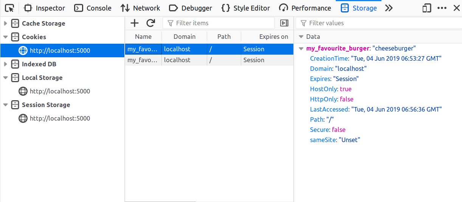The width and height of the screenshot is (462, 202).
Task: Select localhost:5000 under Local Storage
Action: click(x=60, y=91)
